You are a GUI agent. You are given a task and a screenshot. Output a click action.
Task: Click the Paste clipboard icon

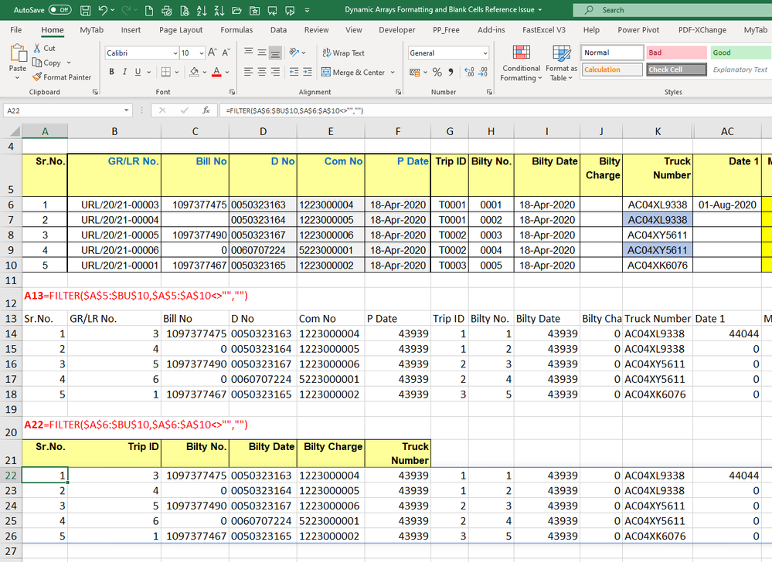[x=19, y=53]
